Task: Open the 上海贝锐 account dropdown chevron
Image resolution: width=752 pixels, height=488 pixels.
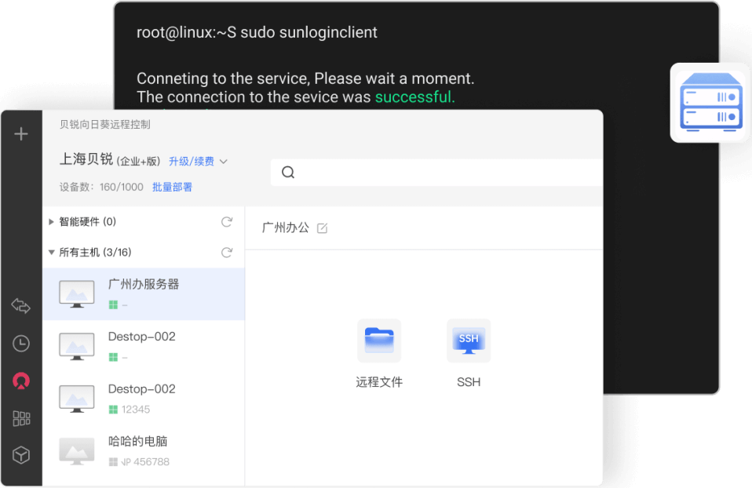Action: [x=223, y=162]
